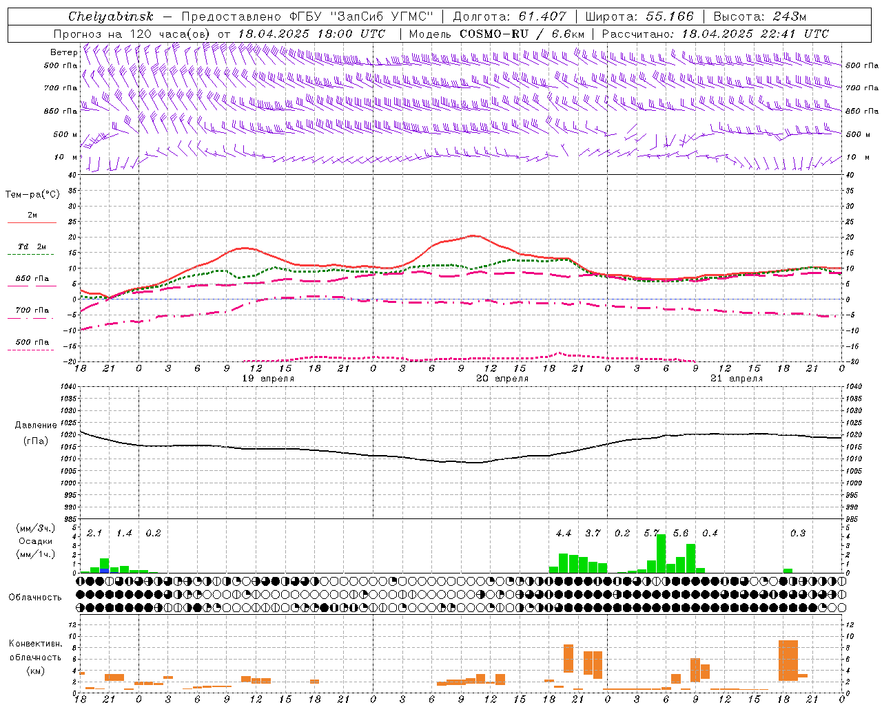Click the 'Осадки' precipitation label
The image size is (882, 705).
[x=36, y=541]
